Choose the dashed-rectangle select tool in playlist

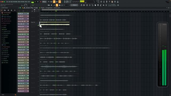click(33, 8)
